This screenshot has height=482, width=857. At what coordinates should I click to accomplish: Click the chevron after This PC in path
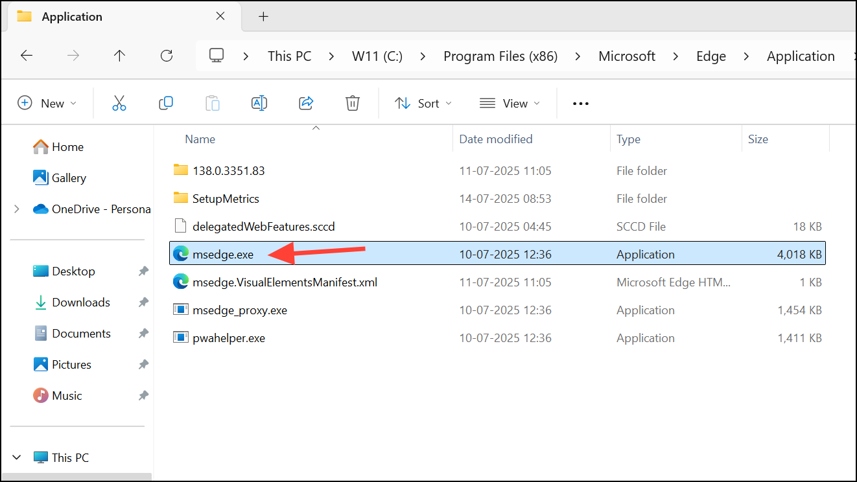(332, 56)
